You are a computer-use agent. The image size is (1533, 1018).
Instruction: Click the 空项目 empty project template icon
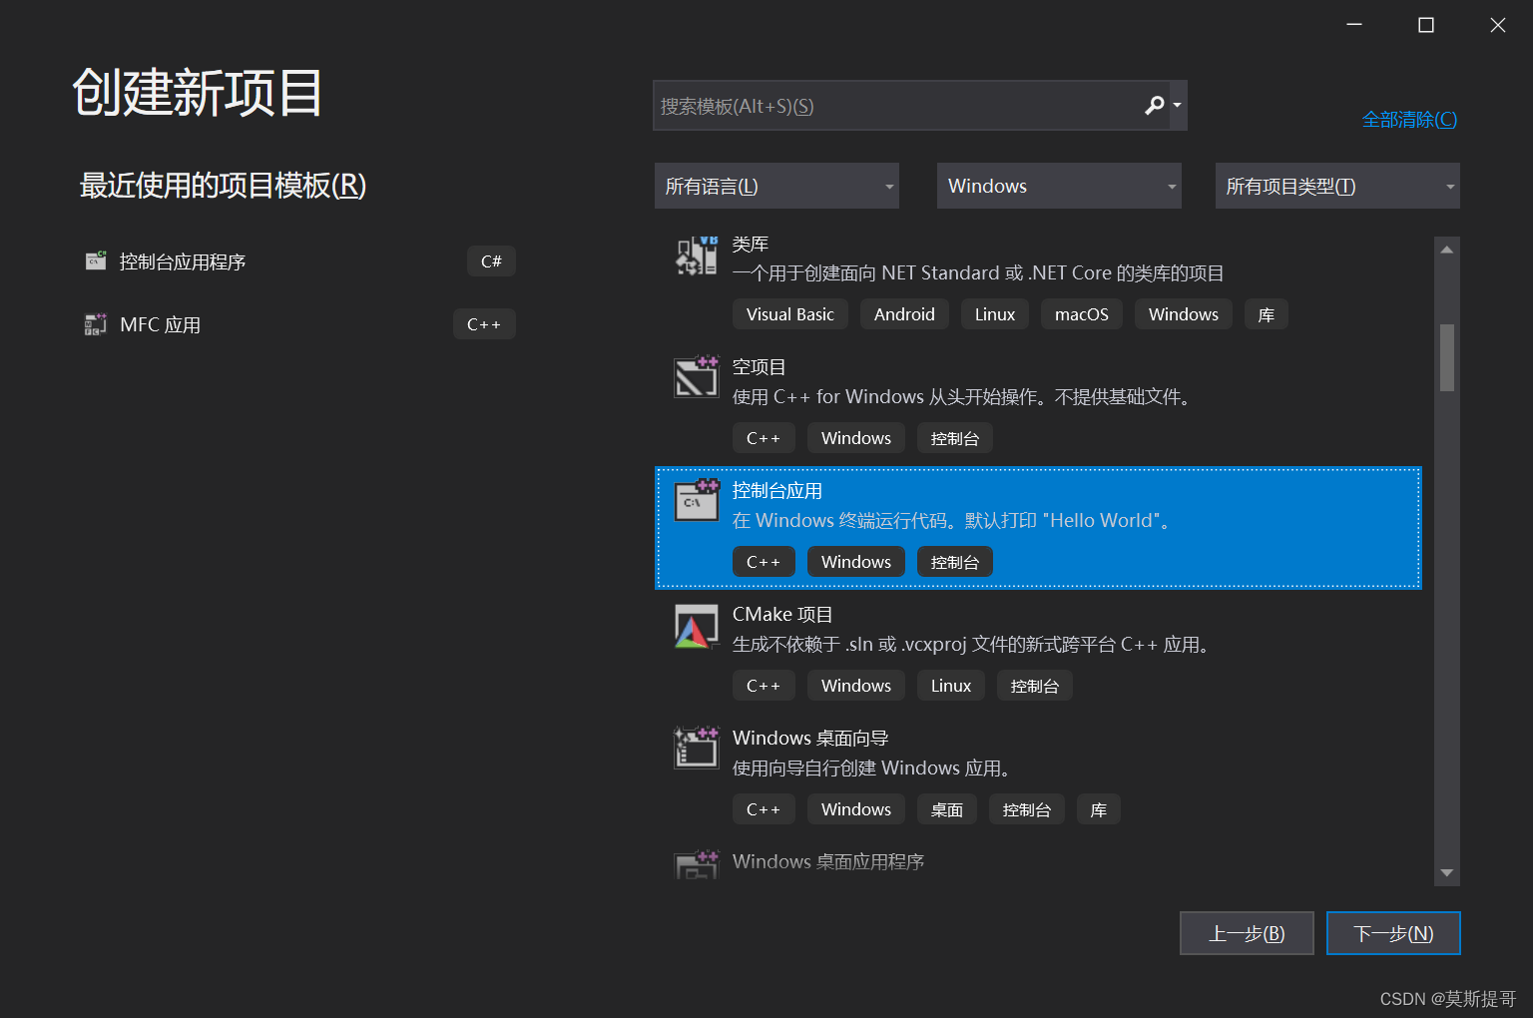696,377
